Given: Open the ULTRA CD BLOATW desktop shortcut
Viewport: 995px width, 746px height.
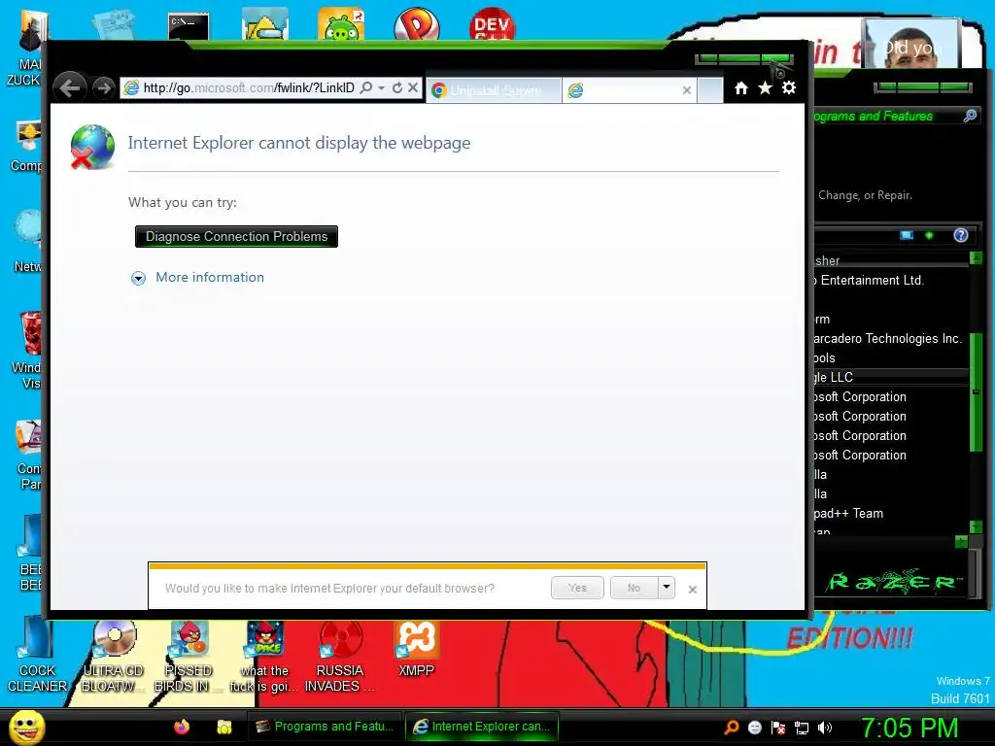Looking at the screenshot, I should [114, 657].
